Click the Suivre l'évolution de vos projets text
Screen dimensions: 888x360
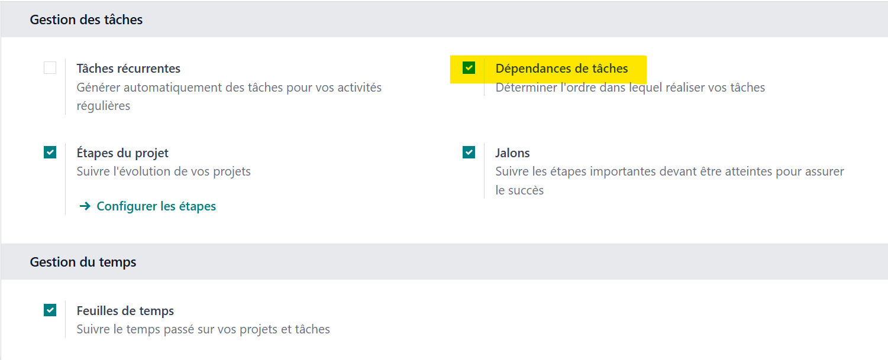pos(164,172)
